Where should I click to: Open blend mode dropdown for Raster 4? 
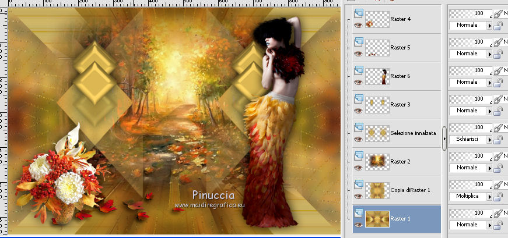489,26
